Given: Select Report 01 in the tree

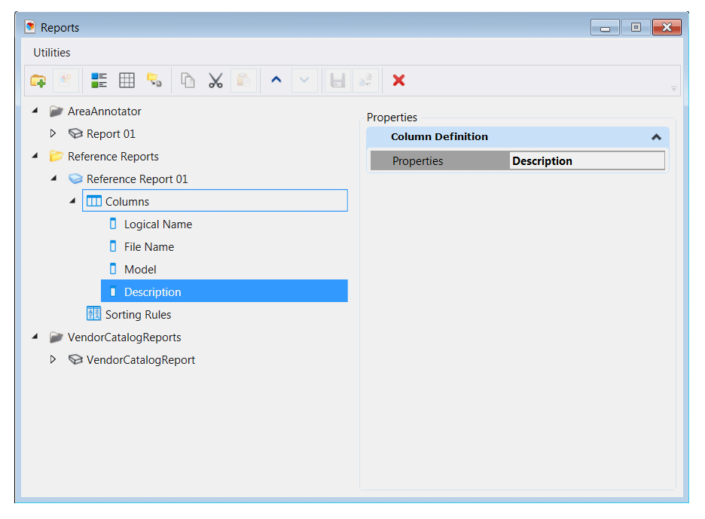Looking at the screenshot, I should click(x=111, y=134).
